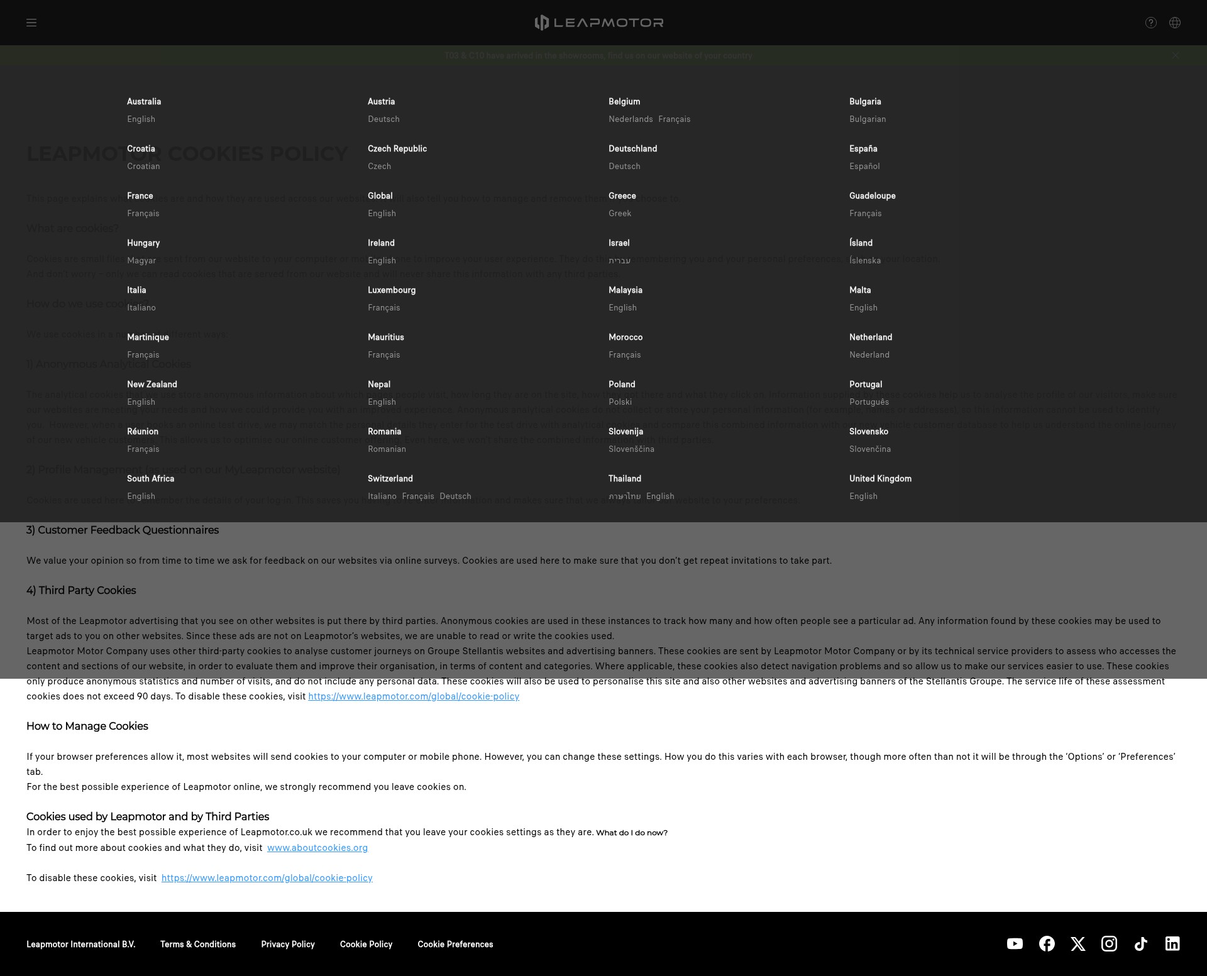
Task: Select Greek under Greece
Action: point(620,213)
